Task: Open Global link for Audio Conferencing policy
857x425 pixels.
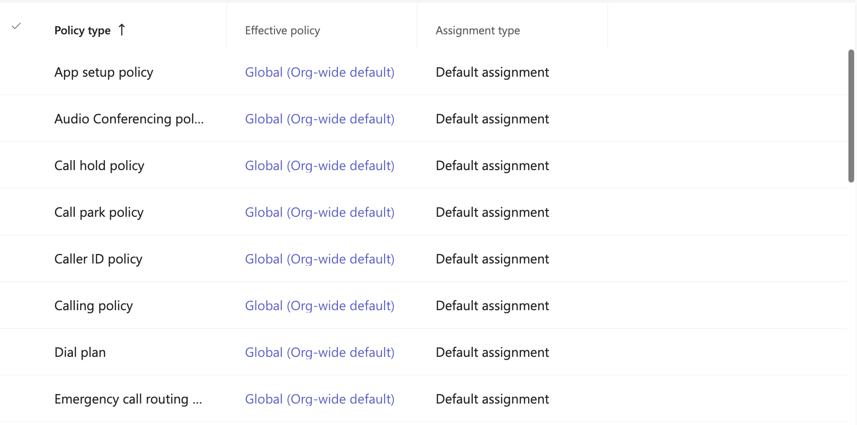Action: (319, 119)
